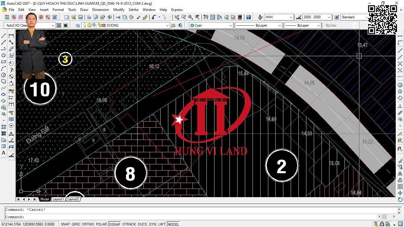Activate Zoom Realtime magnifier icon
The height and width of the screenshot is (227, 404).
[184, 17]
